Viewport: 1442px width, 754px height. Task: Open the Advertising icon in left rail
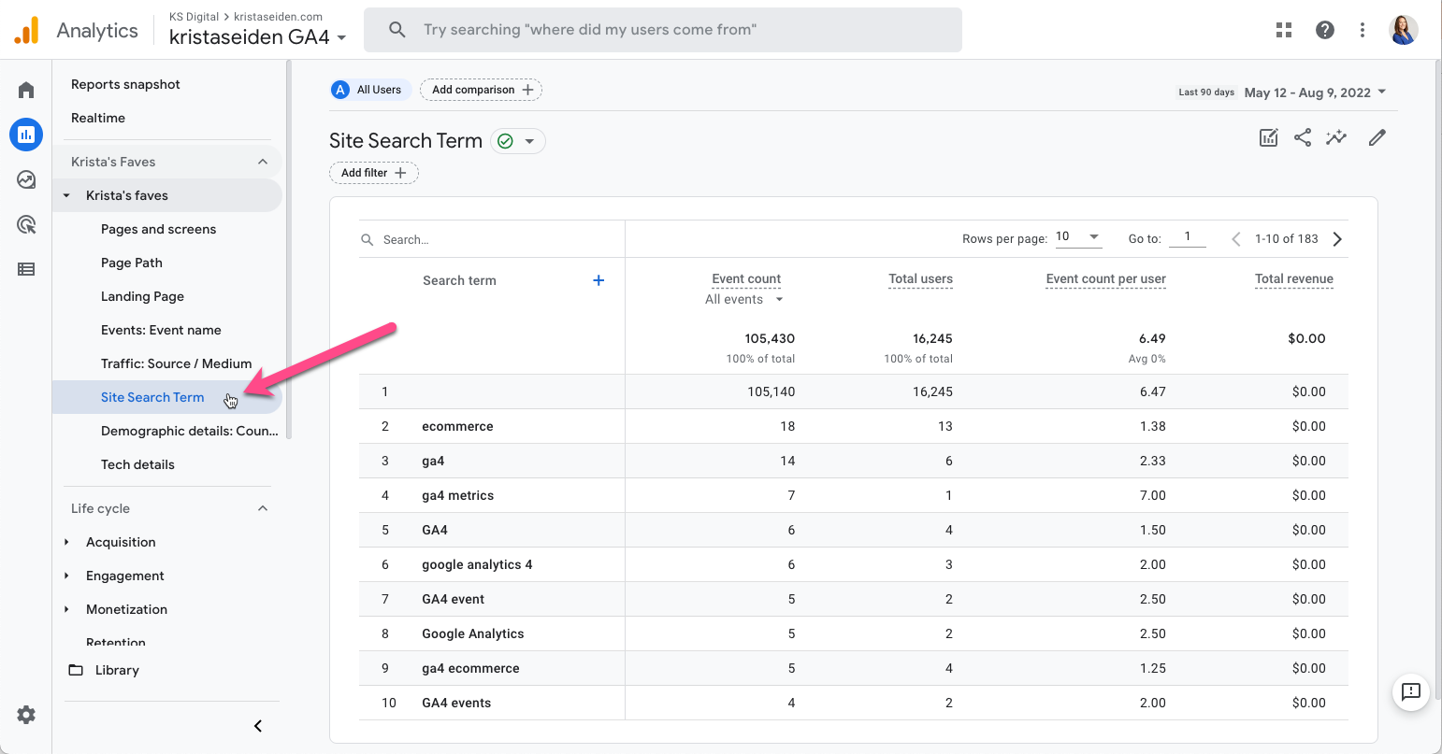point(26,224)
